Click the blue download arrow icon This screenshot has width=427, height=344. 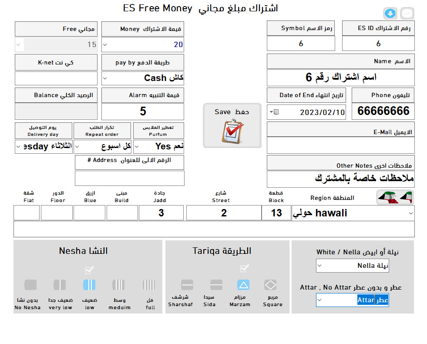tap(390, 13)
